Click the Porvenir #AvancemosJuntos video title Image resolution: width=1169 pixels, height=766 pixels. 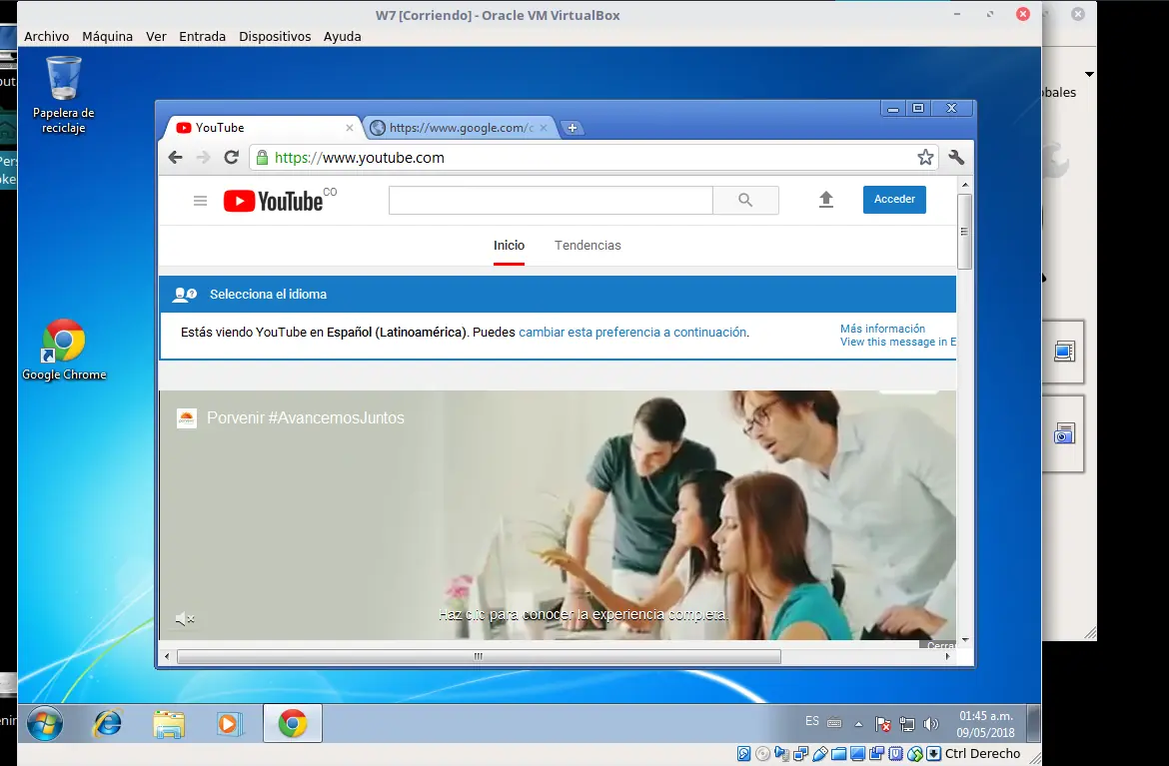[306, 418]
